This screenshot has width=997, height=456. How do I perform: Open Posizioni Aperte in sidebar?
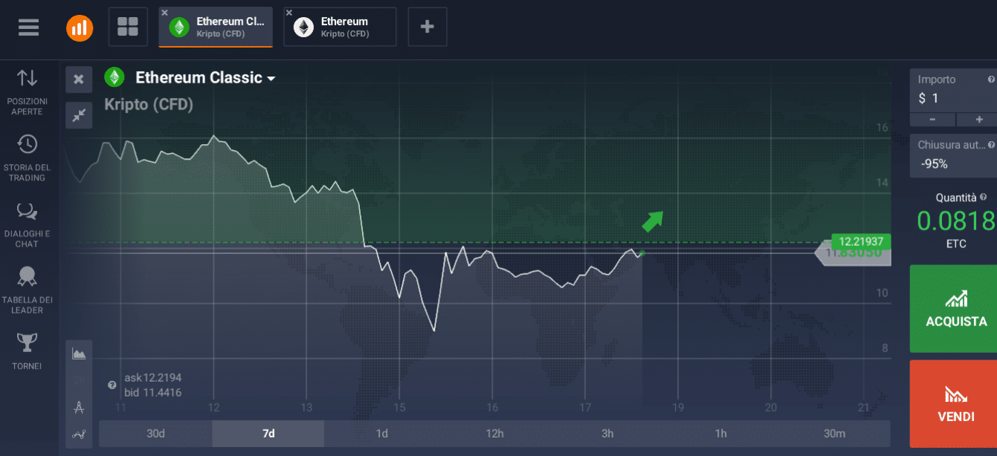click(x=28, y=92)
